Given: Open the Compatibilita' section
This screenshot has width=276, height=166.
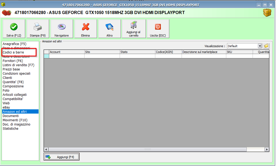Looking at the screenshot, I should coord(13,99).
